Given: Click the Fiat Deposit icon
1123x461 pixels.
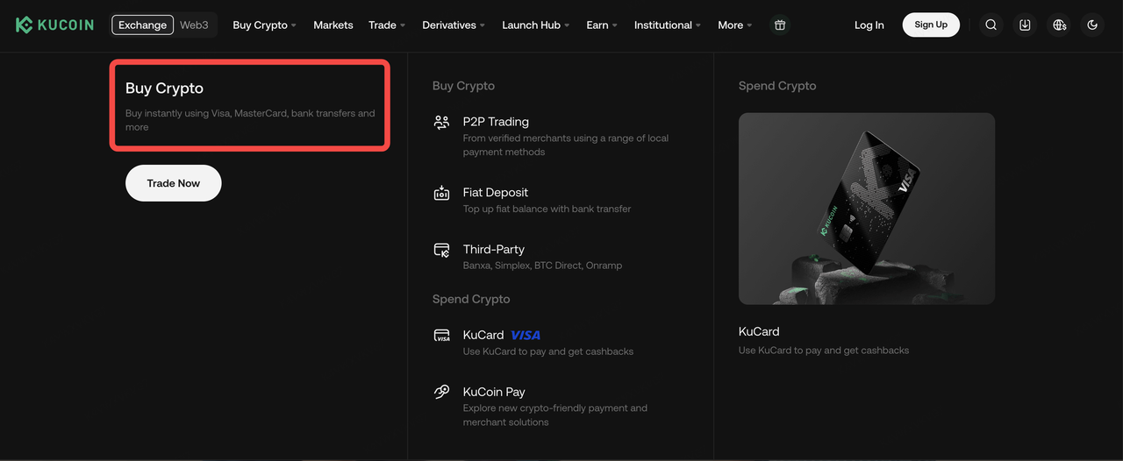Looking at the screenshot, I should pos(441,194).
